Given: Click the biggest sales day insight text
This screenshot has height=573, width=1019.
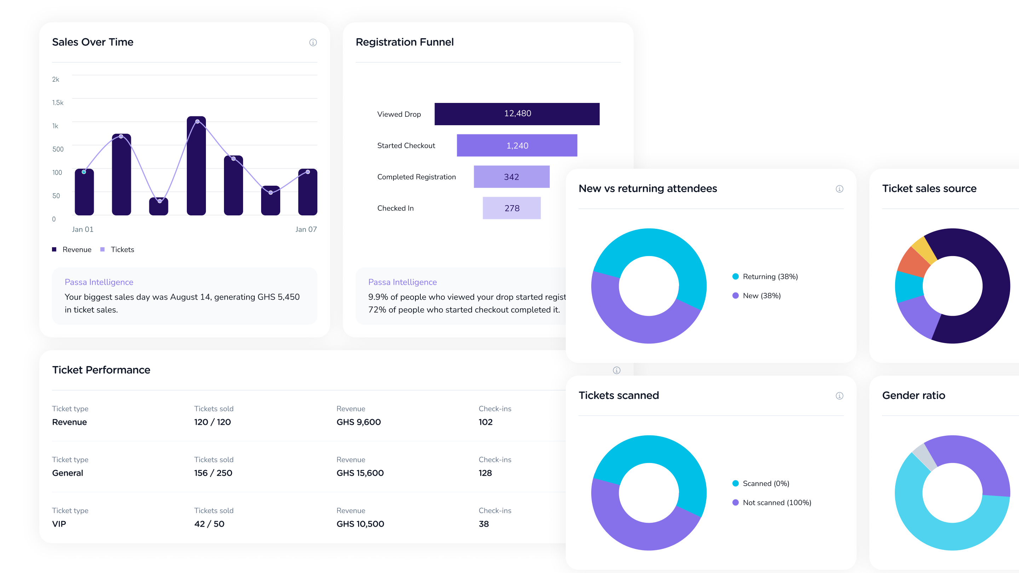Looking at the screenshot, I should point(182,303).
